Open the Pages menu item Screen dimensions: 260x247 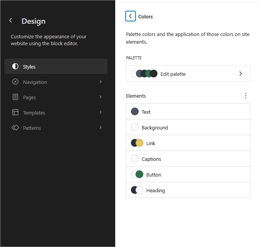point(56,97)
